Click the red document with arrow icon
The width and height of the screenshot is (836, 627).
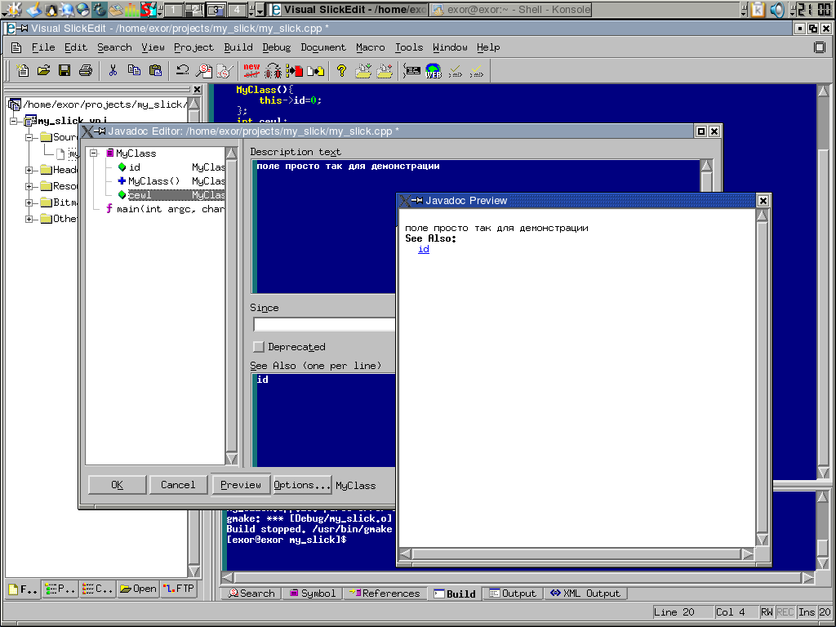(x=294, y=70)
